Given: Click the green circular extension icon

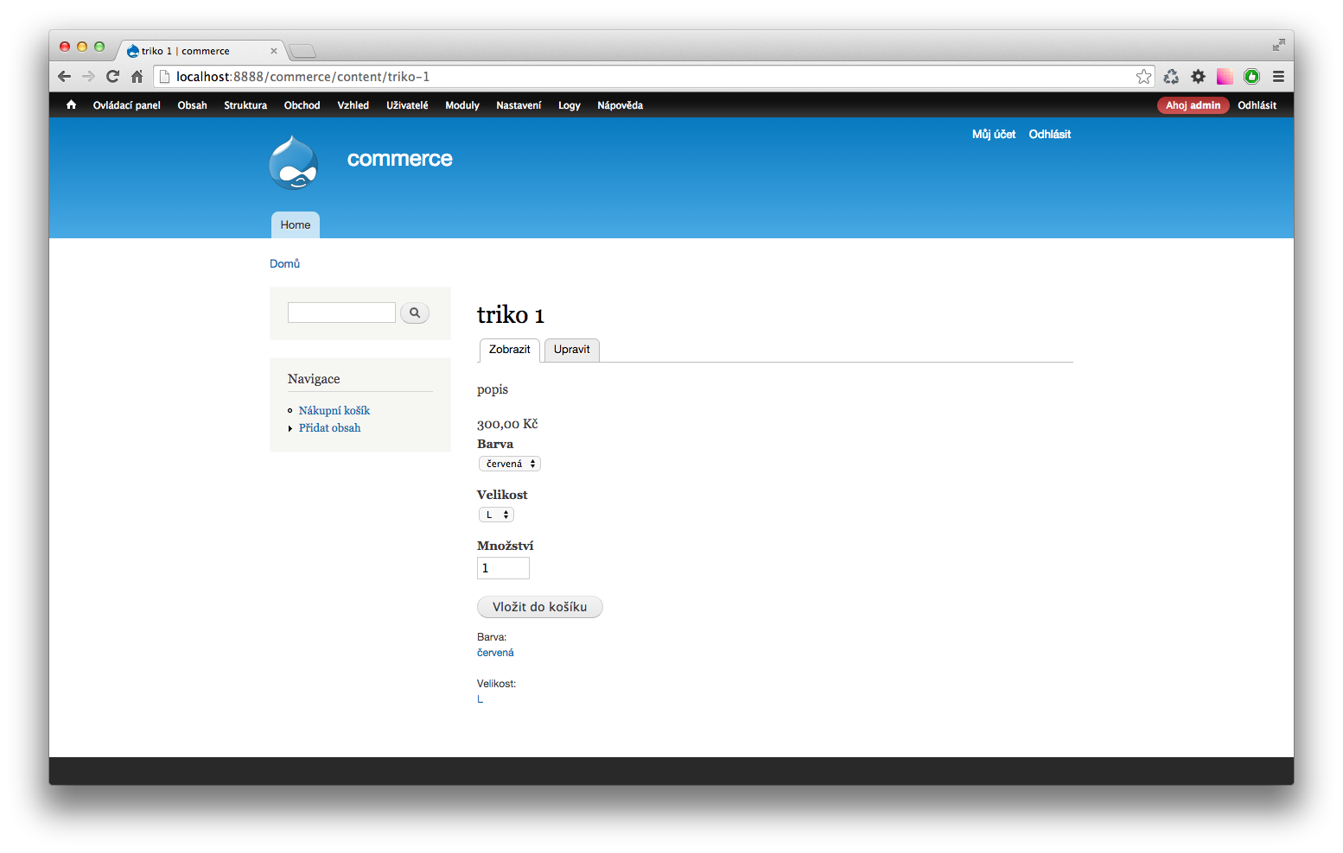Looking at the screenshot, I should [1251, 77].
